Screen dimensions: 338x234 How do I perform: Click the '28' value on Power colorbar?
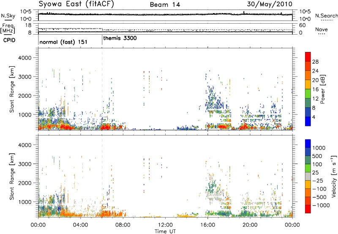(315, 62)
